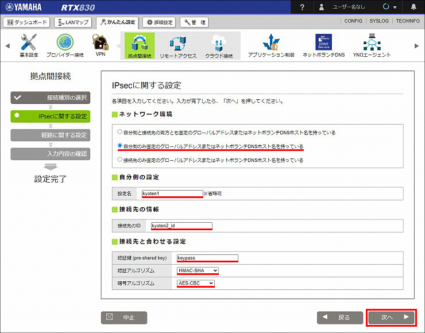This screenshot has height=333, width=425.
Task: Switch to the かんたん設定 tab
Action: point(117,23)
